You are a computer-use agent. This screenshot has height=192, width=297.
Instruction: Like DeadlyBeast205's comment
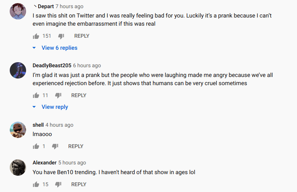pyautogui.click(x=36, y=96)
